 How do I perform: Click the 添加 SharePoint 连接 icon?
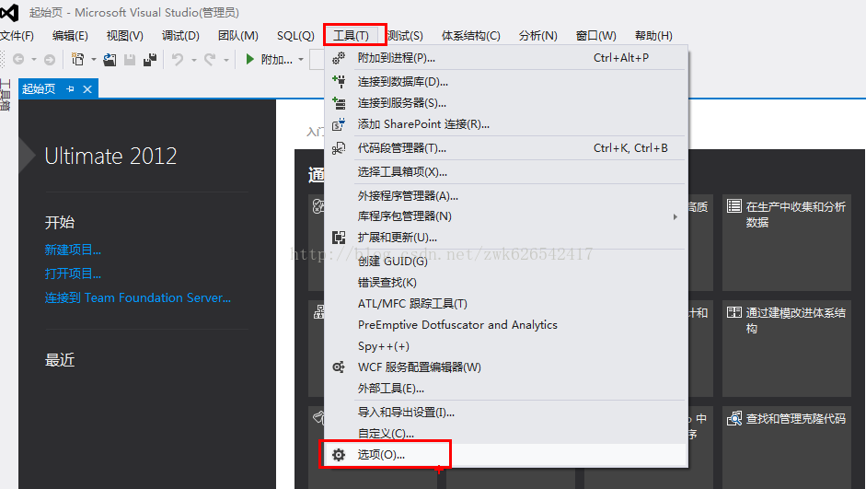(x=339, y=124)
